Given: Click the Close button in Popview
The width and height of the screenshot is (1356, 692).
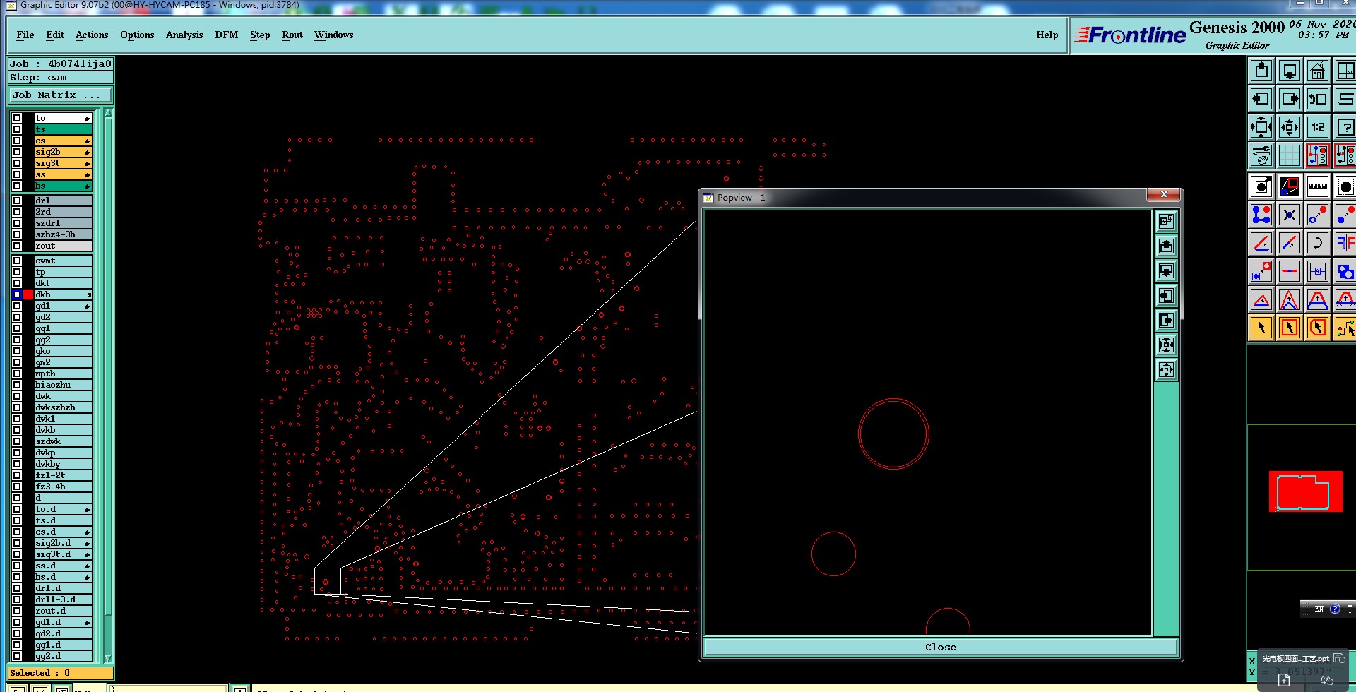Looking at the screenshot, I should (941, 647).
